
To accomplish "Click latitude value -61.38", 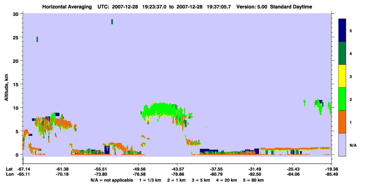I will [62, 169].
